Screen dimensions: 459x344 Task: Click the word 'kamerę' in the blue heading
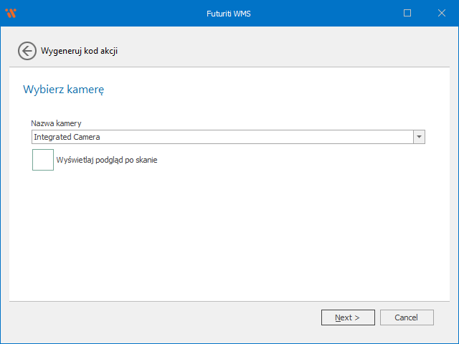pos(88,90)
